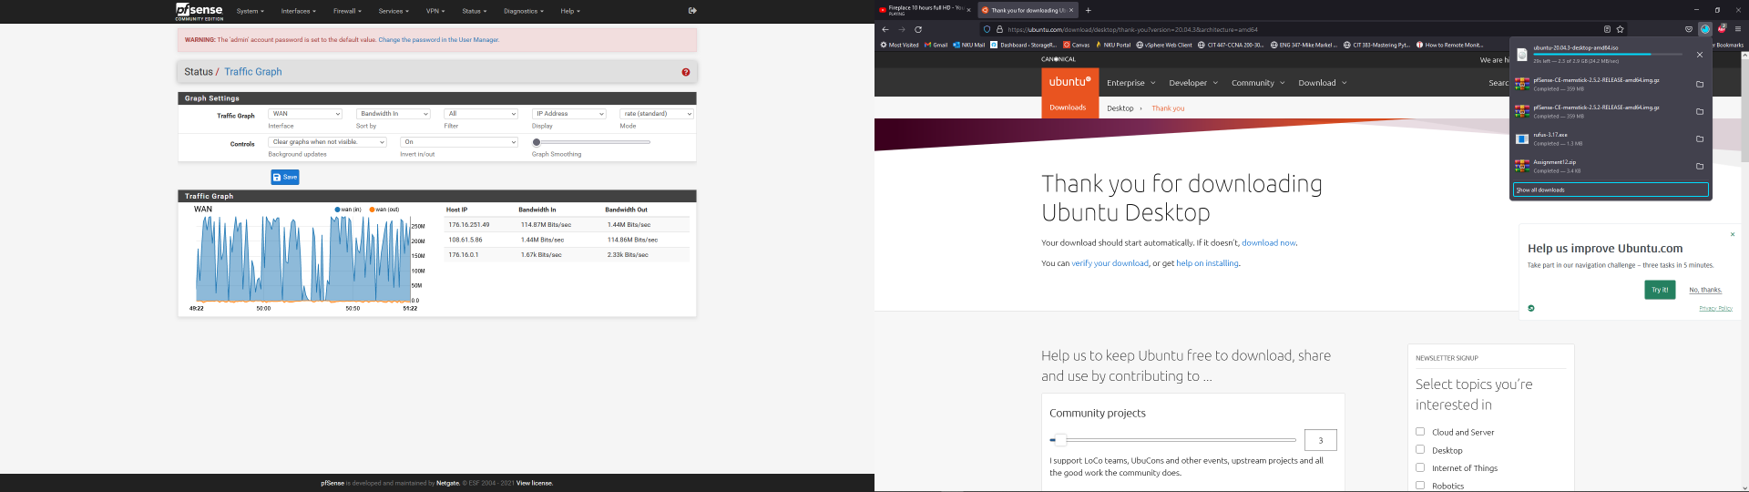This screenshot has height=492, width=1749.
Task: Close the Fireplace 10 hours YouTube tab
Action: [x=968, y=10]
